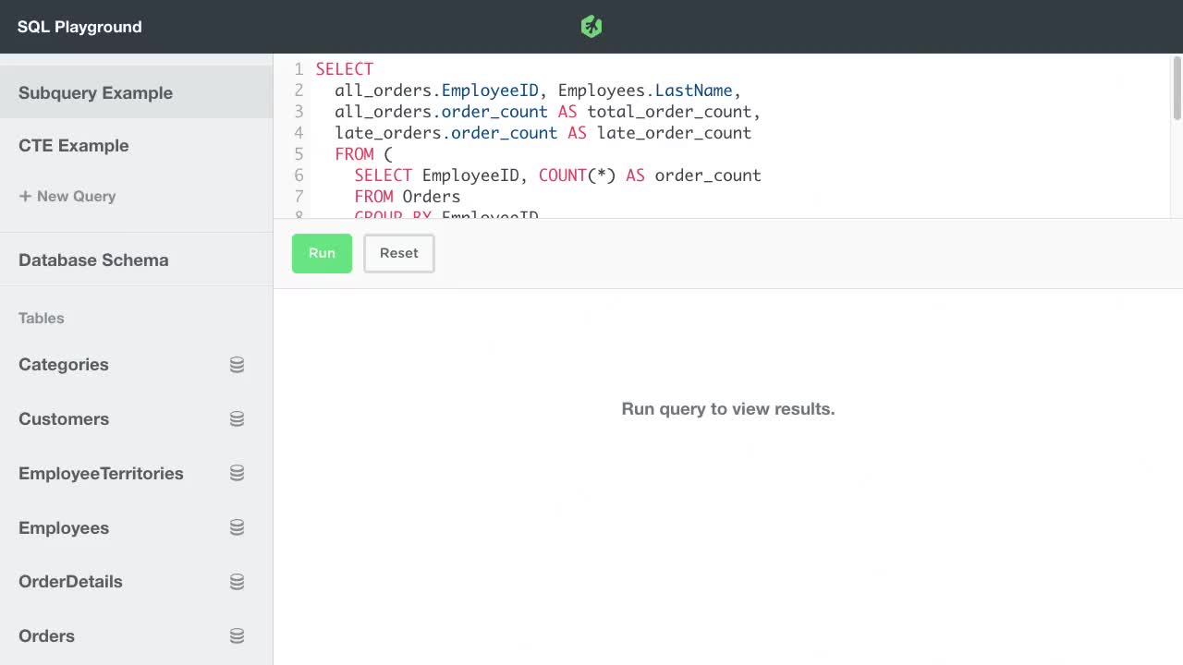Click the editor vertical scrollbar thumb
Viewport: 1183px width, 665px height.
click(1177, 89)
